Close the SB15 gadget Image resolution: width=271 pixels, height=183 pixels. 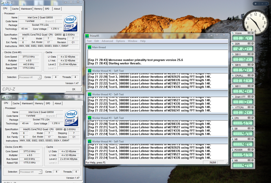tap(252, 65)
